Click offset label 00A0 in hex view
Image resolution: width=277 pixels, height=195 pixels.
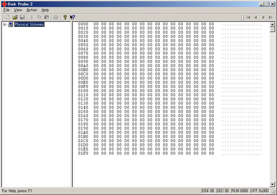tap(83, 66)
